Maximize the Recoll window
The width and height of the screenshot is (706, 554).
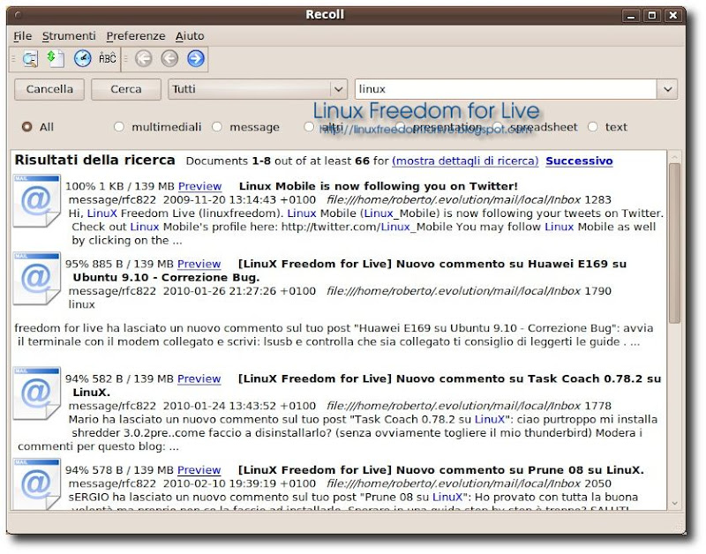click(x=651, y=16)
